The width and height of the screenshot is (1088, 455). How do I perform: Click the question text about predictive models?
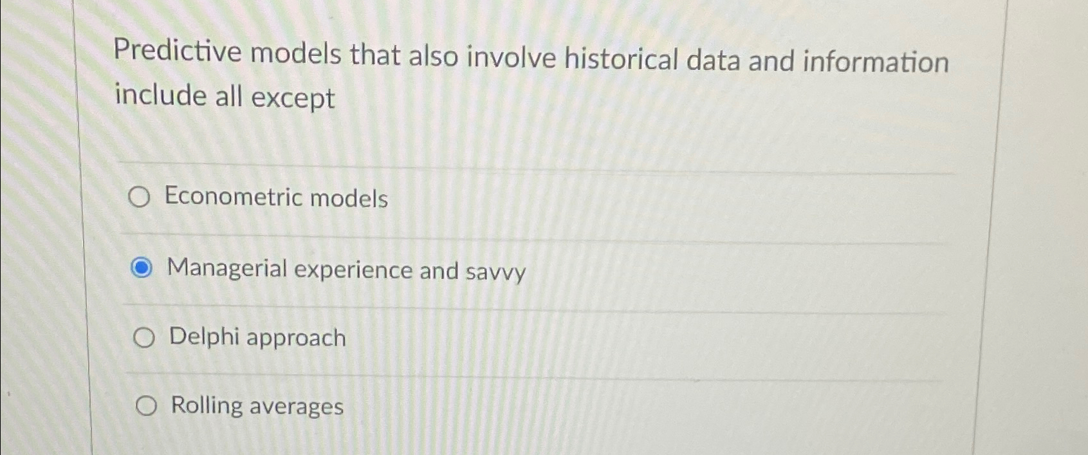pos(531,60)
